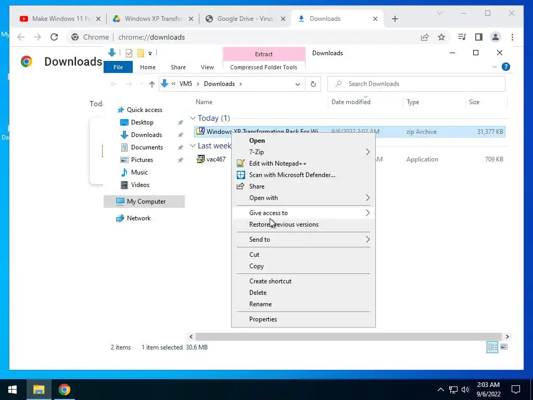Click Explorer's New Folder quick access icon
The width and height of the screenshot is (533, 400).
141,53
